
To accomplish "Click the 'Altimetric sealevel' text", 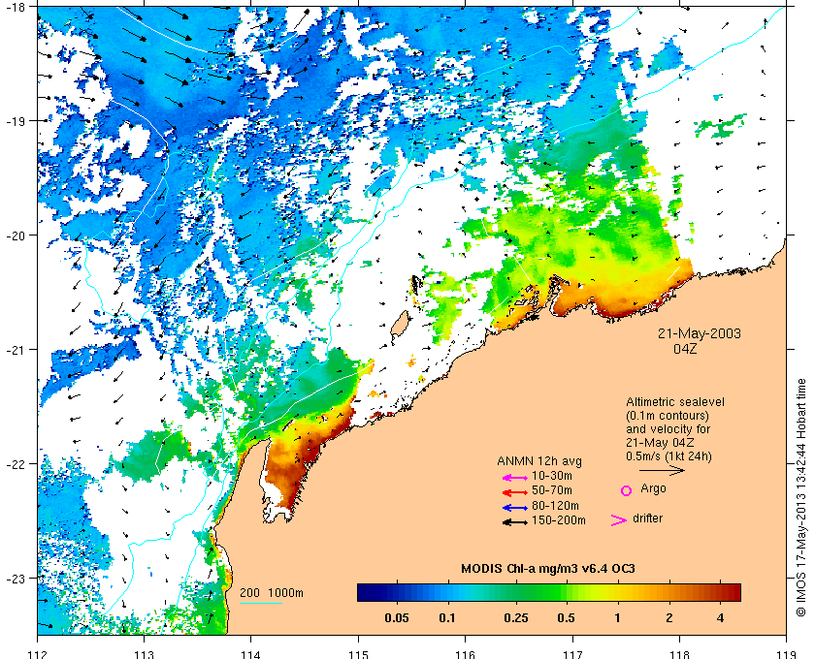I will pyautogui.click(x=674, y=402).
